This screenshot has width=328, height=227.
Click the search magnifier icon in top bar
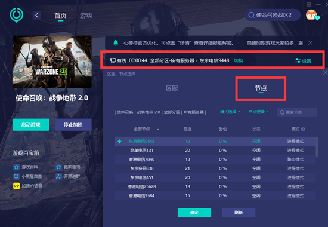coord(251,15)
